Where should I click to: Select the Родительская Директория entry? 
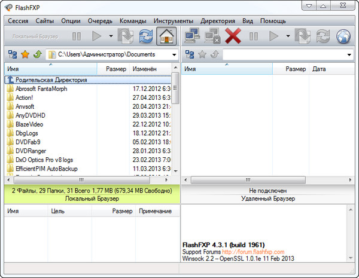click(x=51, y=79)
